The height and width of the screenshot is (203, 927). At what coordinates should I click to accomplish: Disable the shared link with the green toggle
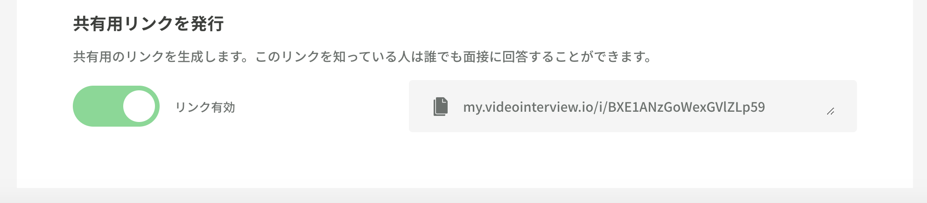click(116, 106)
